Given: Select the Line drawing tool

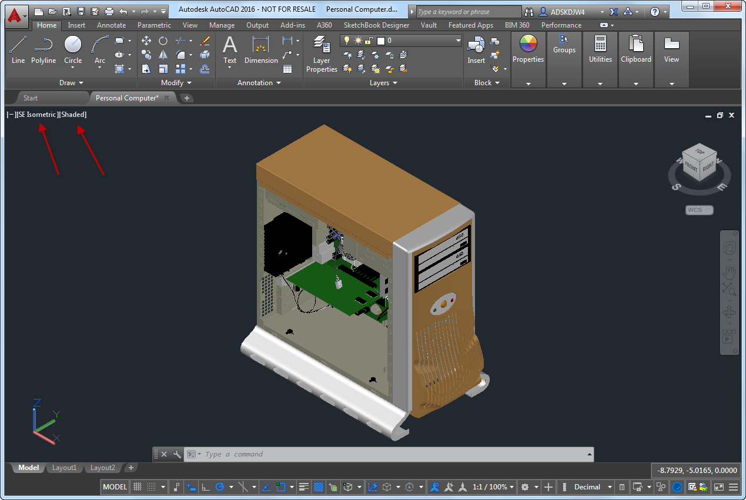Looking at the screenshot, I should (18, 49).
